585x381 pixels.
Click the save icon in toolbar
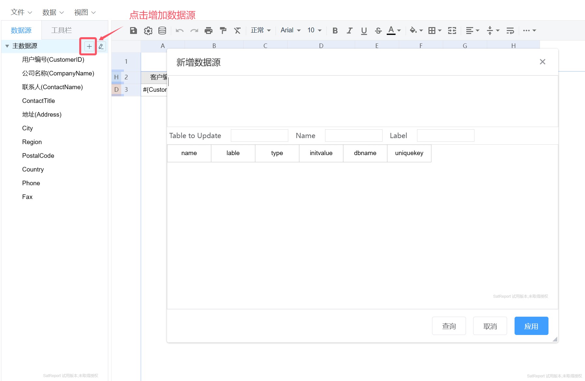click(133, 30)
